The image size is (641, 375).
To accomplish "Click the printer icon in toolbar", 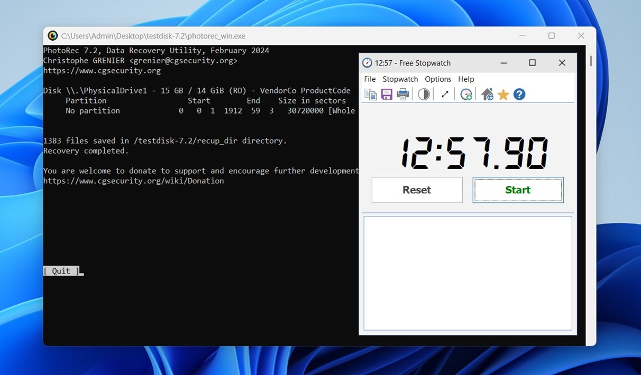I will pos(403,95).
